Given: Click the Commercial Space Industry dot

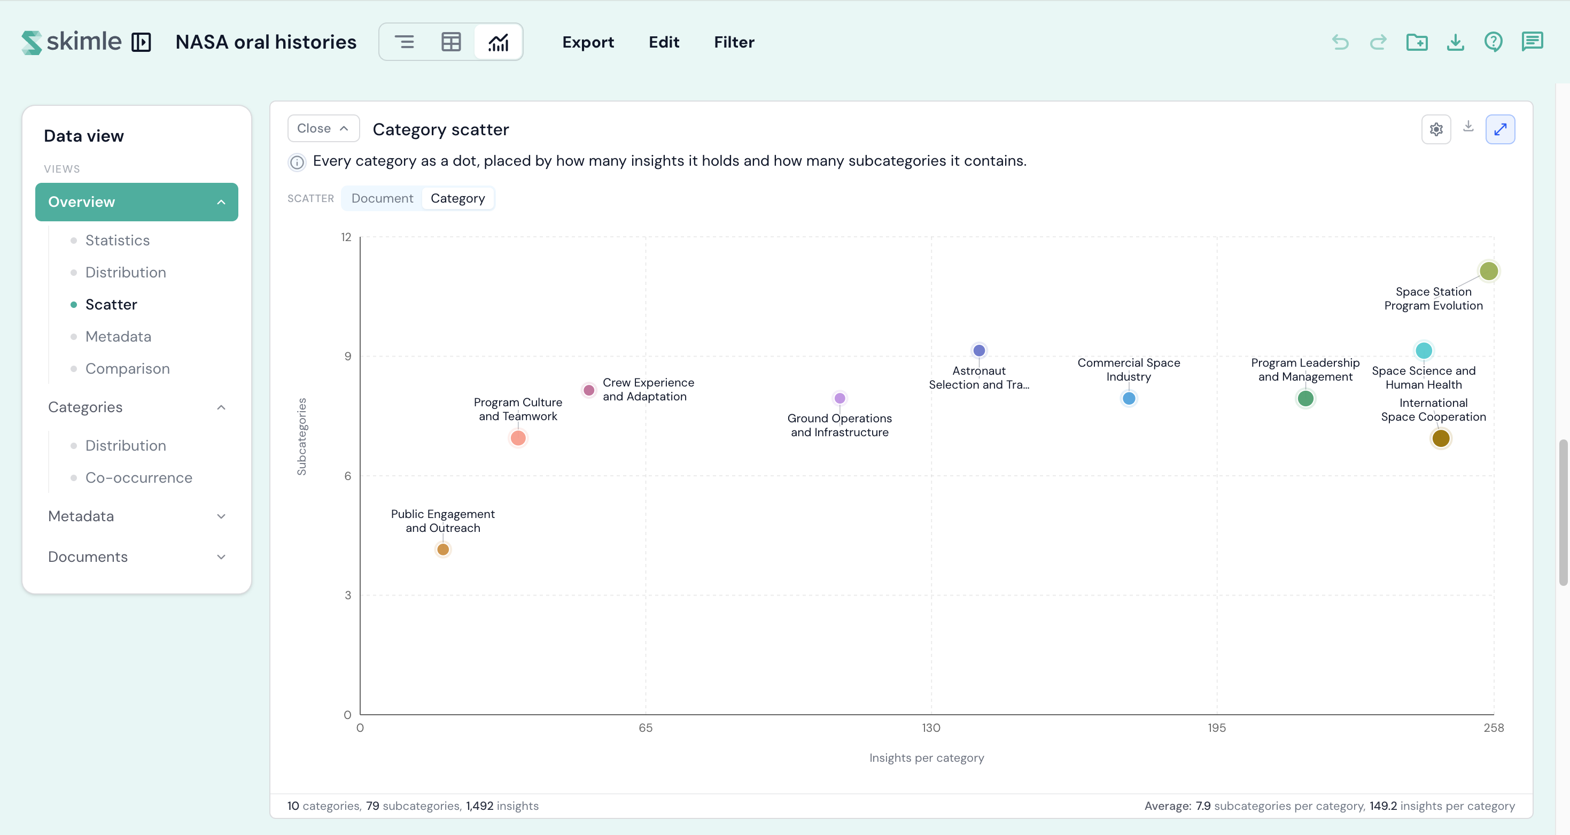Looking at the screenshot, I should pos(1129,399).
